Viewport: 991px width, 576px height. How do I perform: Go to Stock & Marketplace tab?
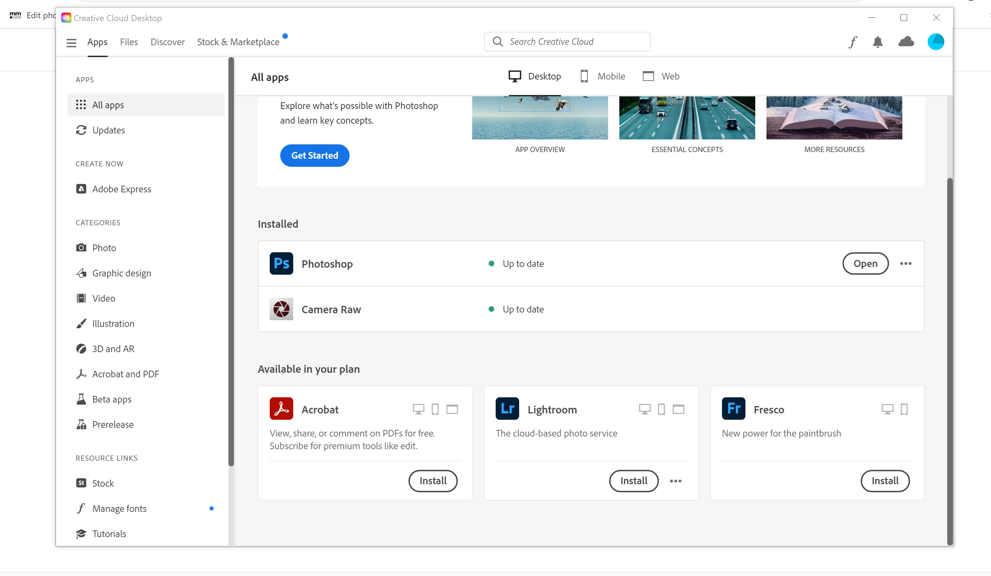238,42
